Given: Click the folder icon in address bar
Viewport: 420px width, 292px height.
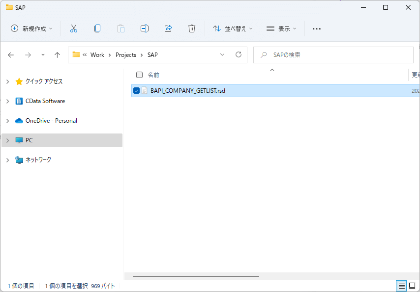Looking at the screenshot, I should pos(76,54).
